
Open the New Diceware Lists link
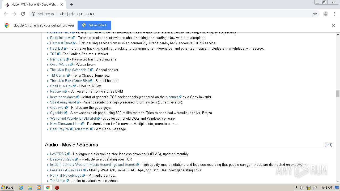point(65,124)
